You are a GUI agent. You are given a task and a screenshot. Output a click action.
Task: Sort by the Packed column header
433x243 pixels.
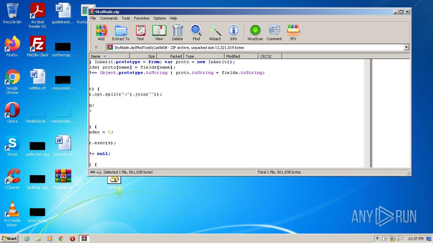pos(170,56)
